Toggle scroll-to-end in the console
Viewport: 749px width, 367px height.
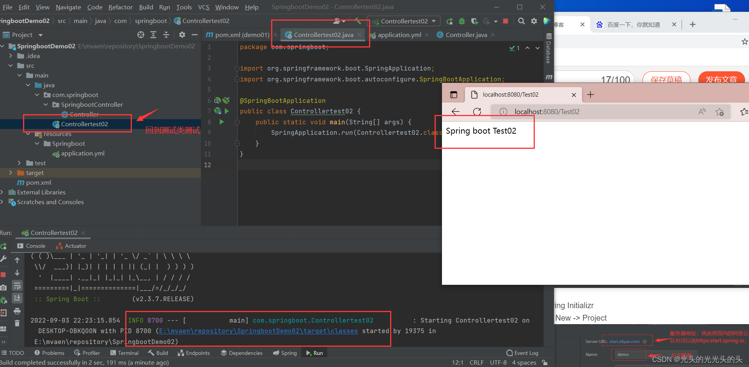tap(17, 298)
